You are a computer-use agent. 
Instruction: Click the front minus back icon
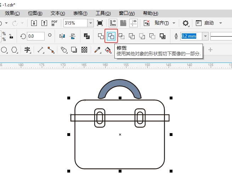142,36
